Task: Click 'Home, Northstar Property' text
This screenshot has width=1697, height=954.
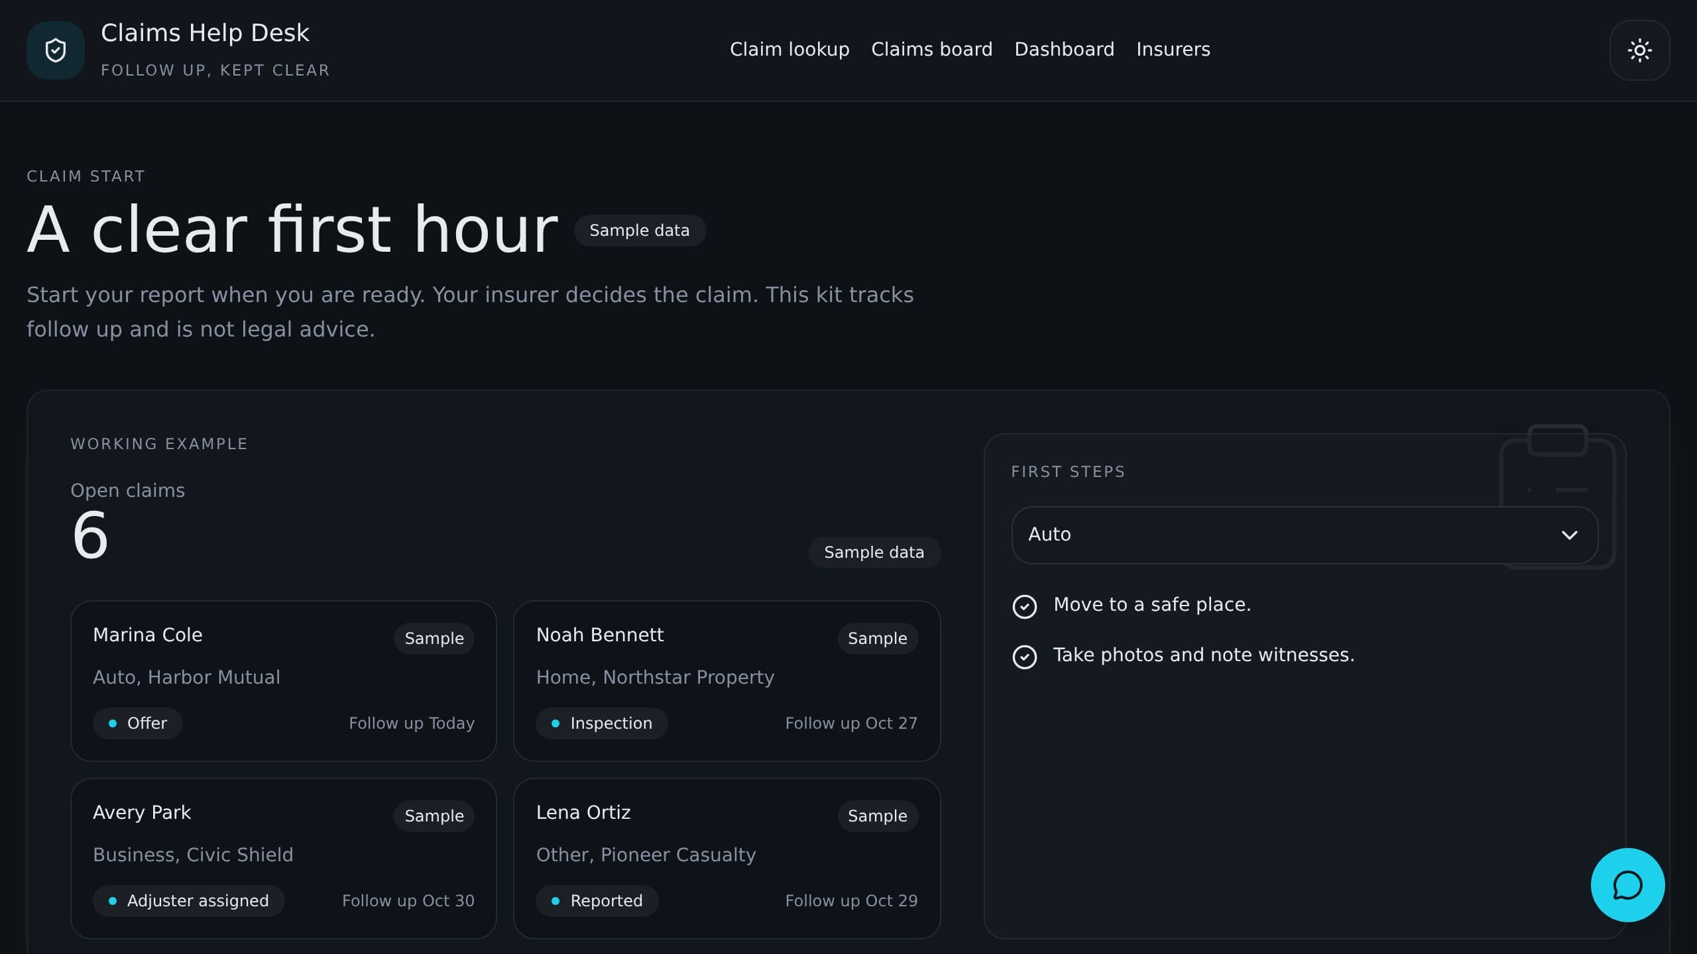Action: coord(655,677)
